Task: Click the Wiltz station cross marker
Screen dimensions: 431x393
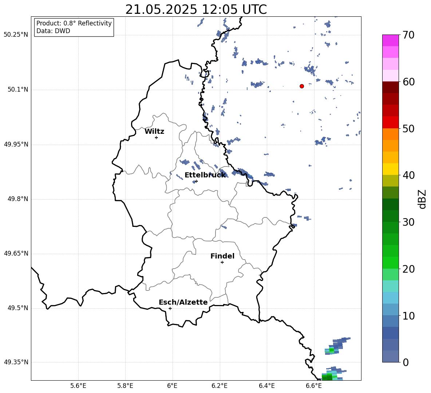Action: tap(157, 137)
